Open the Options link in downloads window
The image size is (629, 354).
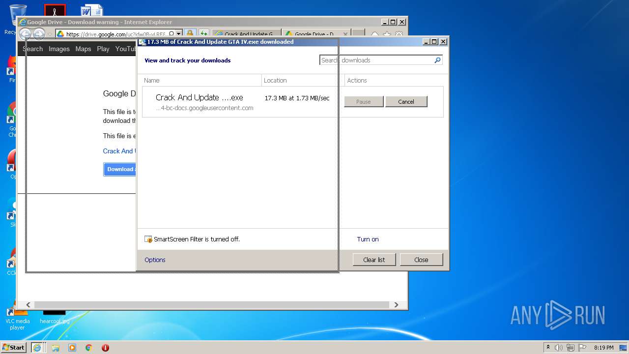tap(155, 260)
